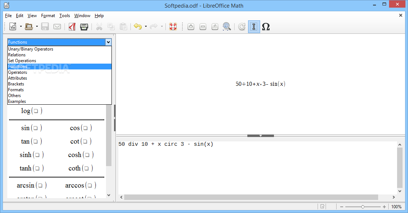Select Relations from the category list

click(60, 55)
